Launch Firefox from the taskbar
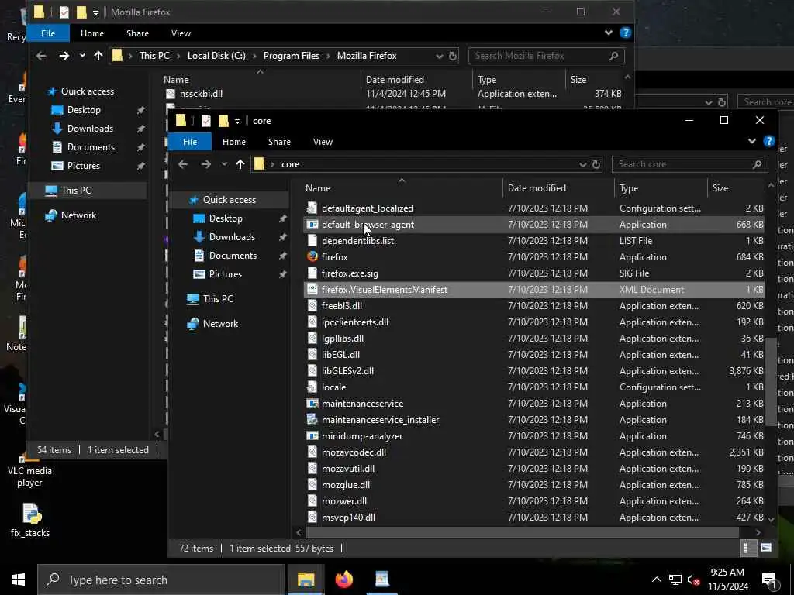794x595 pixels. click(344, 580)
